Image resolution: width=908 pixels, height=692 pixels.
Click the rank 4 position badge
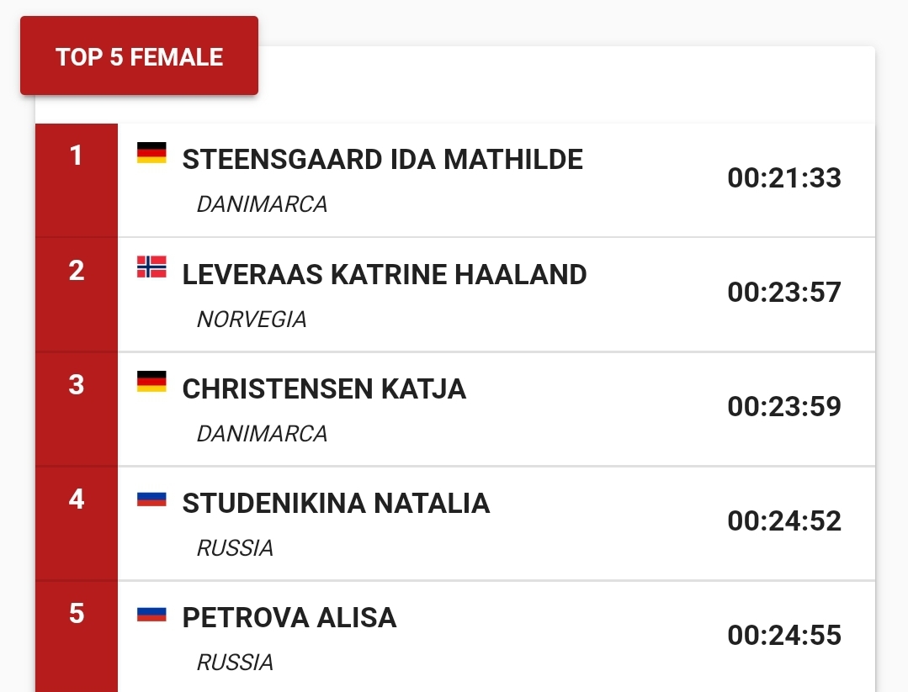(x=77, y=499)
